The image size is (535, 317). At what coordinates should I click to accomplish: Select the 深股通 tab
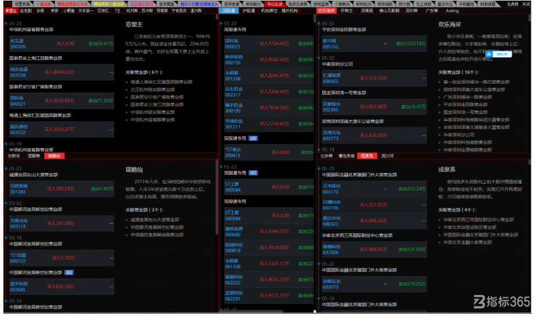(229, 10)
